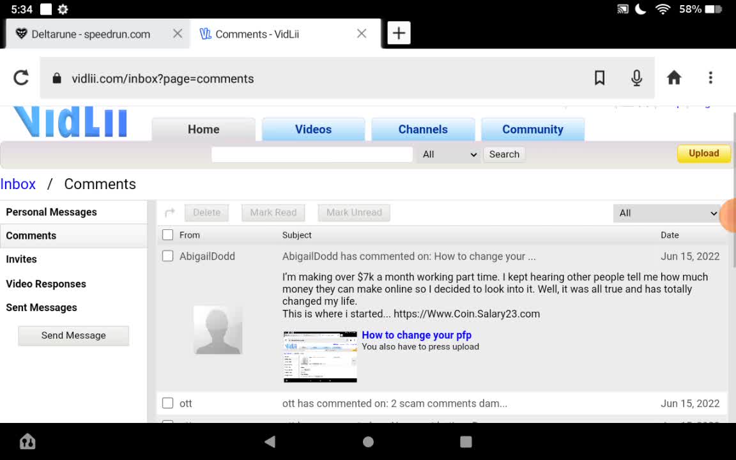The height and width of the screenshot is (460, 736).
Task: Reload the page with the refresh icon
Action: (x=21, y=78)
